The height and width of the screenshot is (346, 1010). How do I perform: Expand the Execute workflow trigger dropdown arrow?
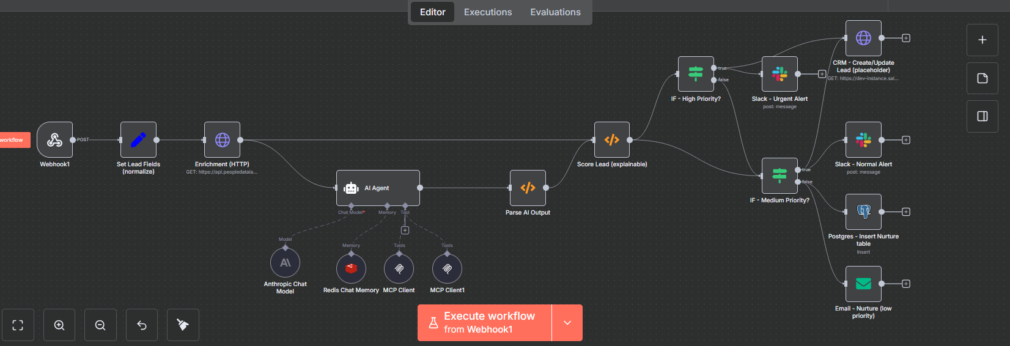pyautogui.click(x=567, y=323)
